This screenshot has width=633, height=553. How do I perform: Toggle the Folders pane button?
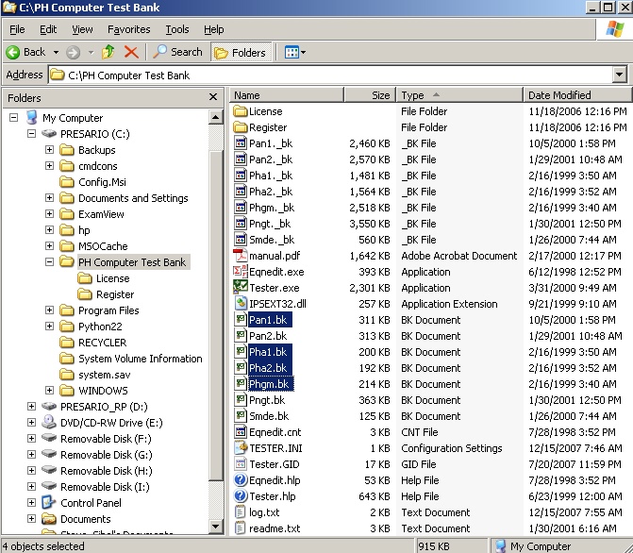[x=241, y=53]
